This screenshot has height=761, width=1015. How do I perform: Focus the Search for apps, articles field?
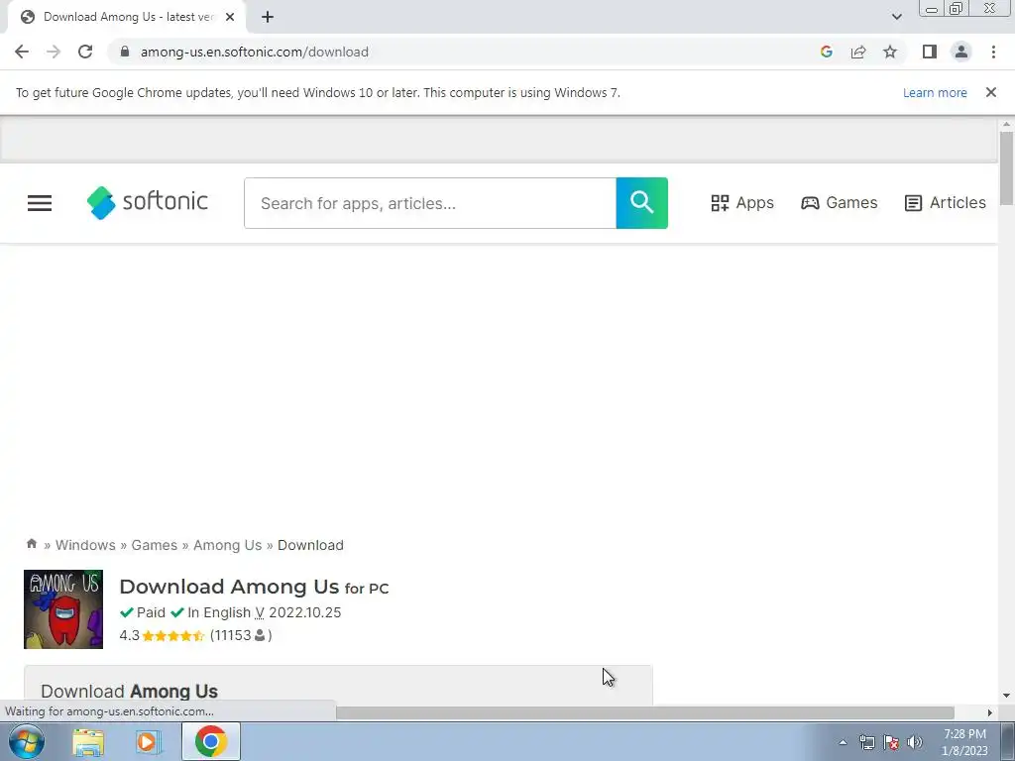click(x=430, y=203)
